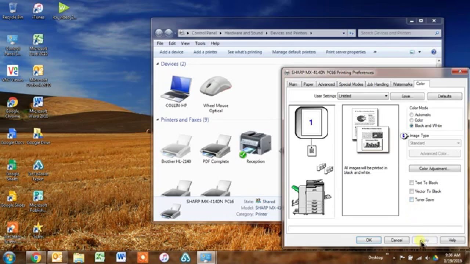
Task: Enable the Vector To Black checkbox
Action: point(412,191)
